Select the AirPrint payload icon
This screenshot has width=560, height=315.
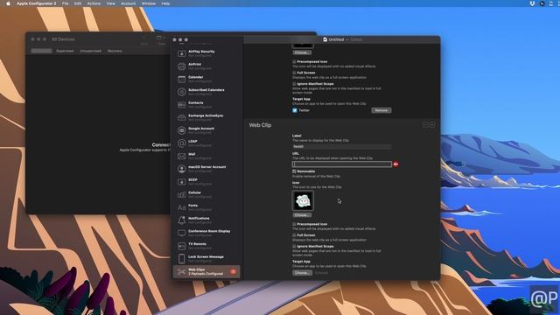pos(181,66)
